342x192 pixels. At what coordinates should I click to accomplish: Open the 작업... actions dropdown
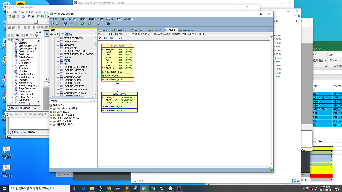pyautogui.click(x=120, y=38)
